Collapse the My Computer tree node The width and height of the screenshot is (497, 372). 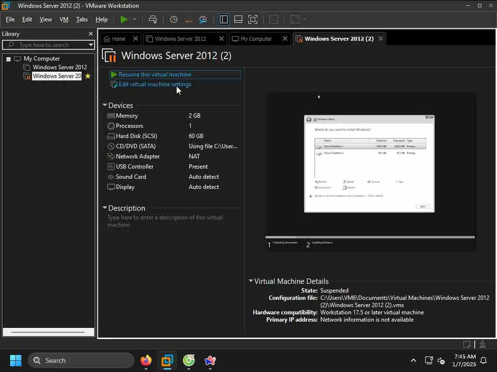tap(9, 59)
